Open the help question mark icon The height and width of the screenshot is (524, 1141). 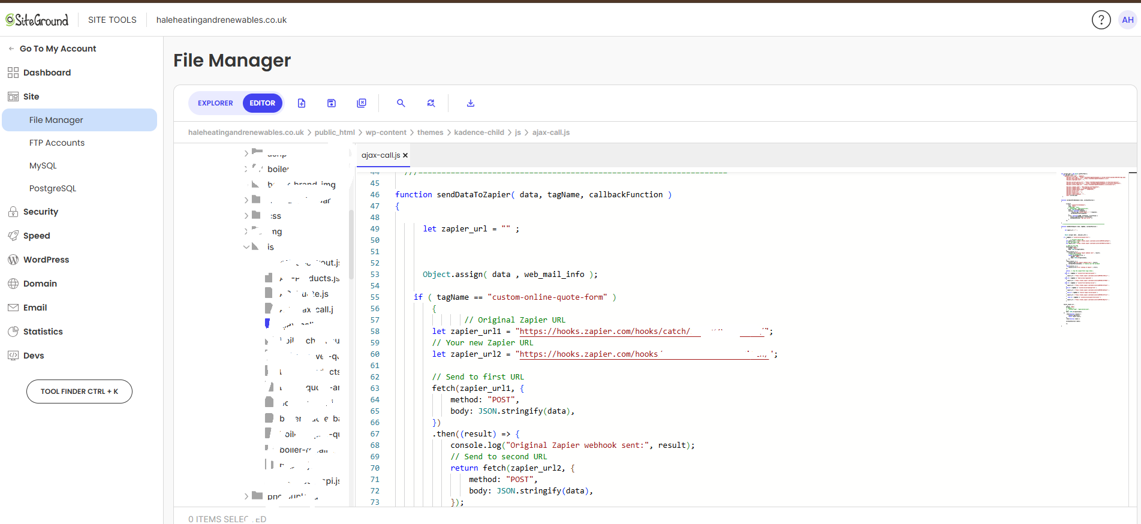click(1101, 20)
